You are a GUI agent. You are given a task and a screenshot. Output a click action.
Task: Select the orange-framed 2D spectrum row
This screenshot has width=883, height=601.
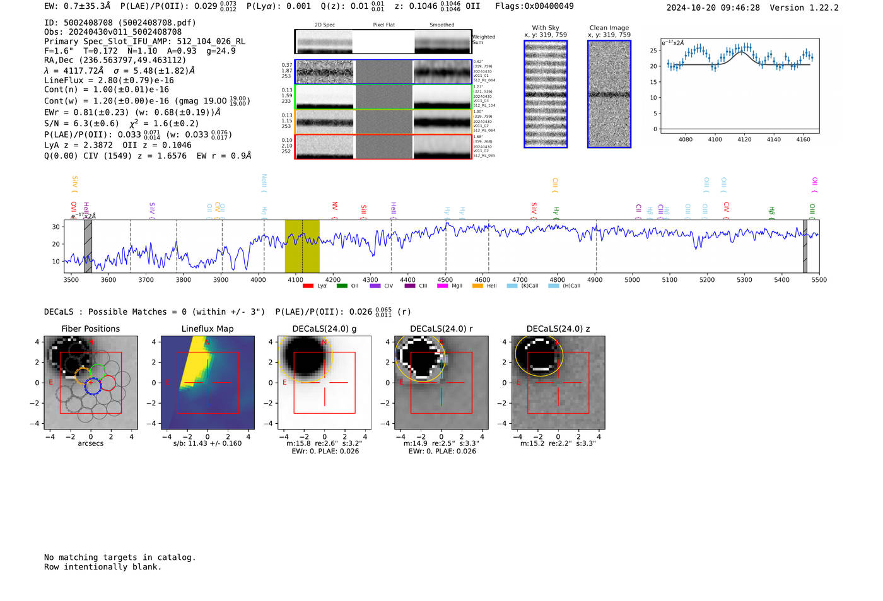coord(383,122)
